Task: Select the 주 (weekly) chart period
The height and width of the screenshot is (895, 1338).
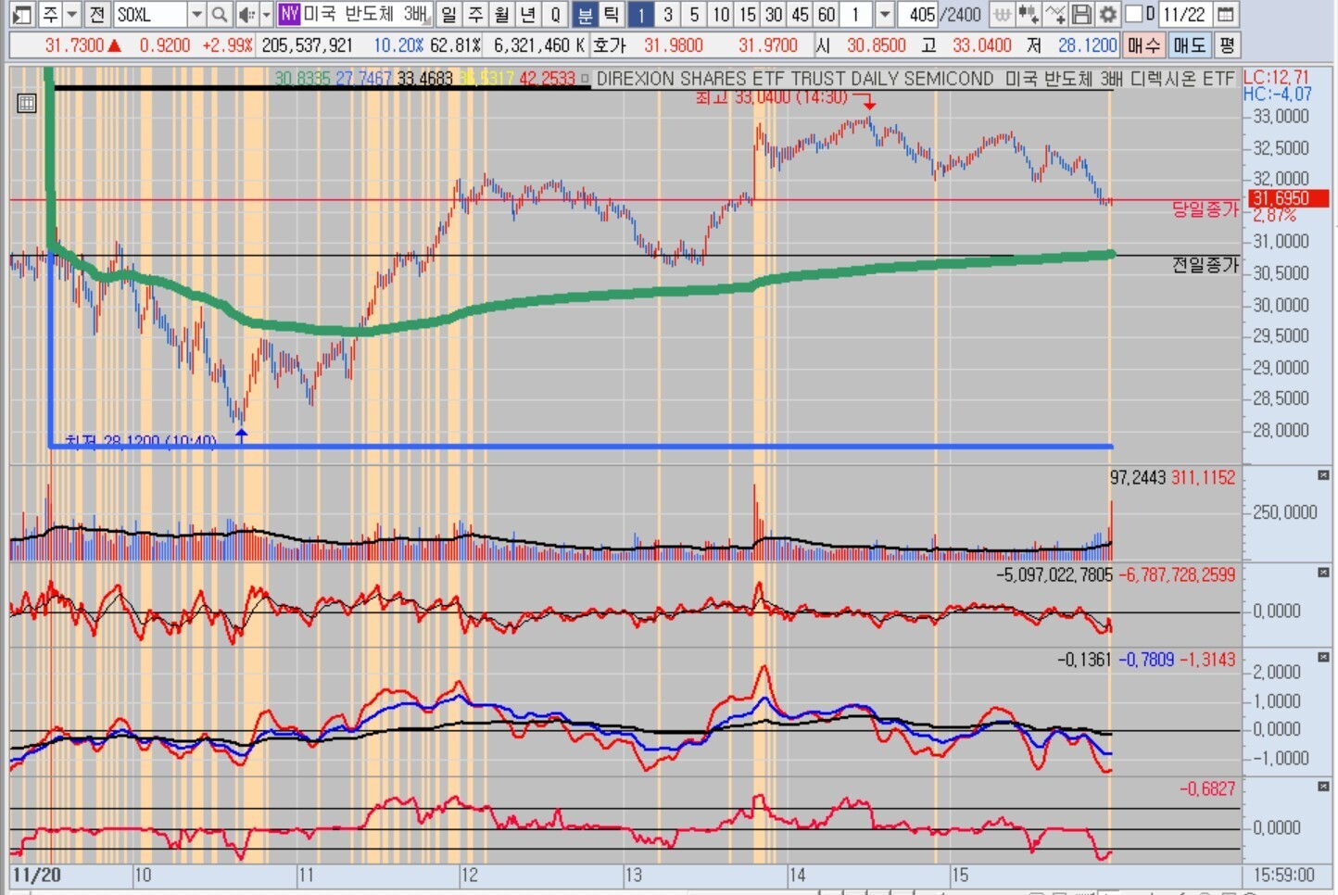Action: pos(475,14)
